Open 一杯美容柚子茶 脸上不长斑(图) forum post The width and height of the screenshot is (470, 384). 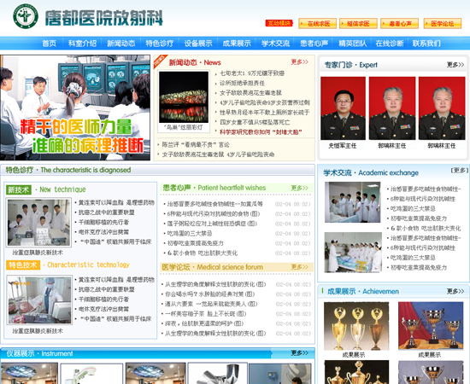coord(206,314)
